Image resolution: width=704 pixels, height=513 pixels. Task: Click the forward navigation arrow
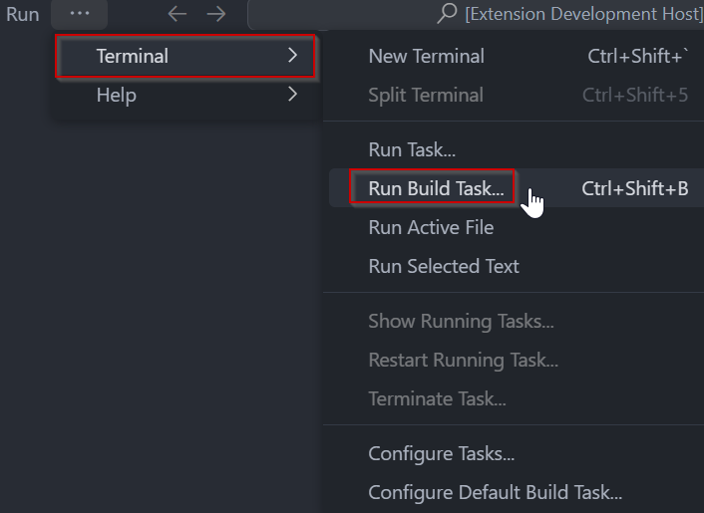click(x=216, y=14)
